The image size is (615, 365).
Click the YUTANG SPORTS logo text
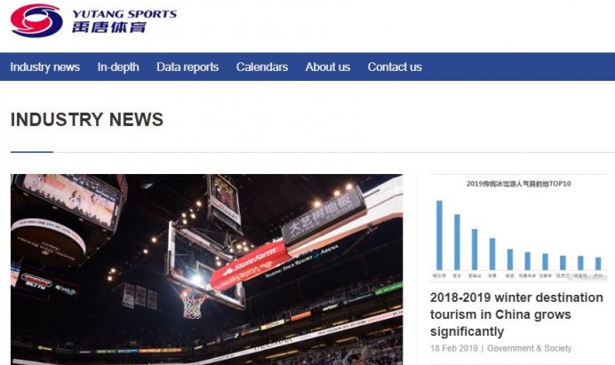click(x=124, y=13)
